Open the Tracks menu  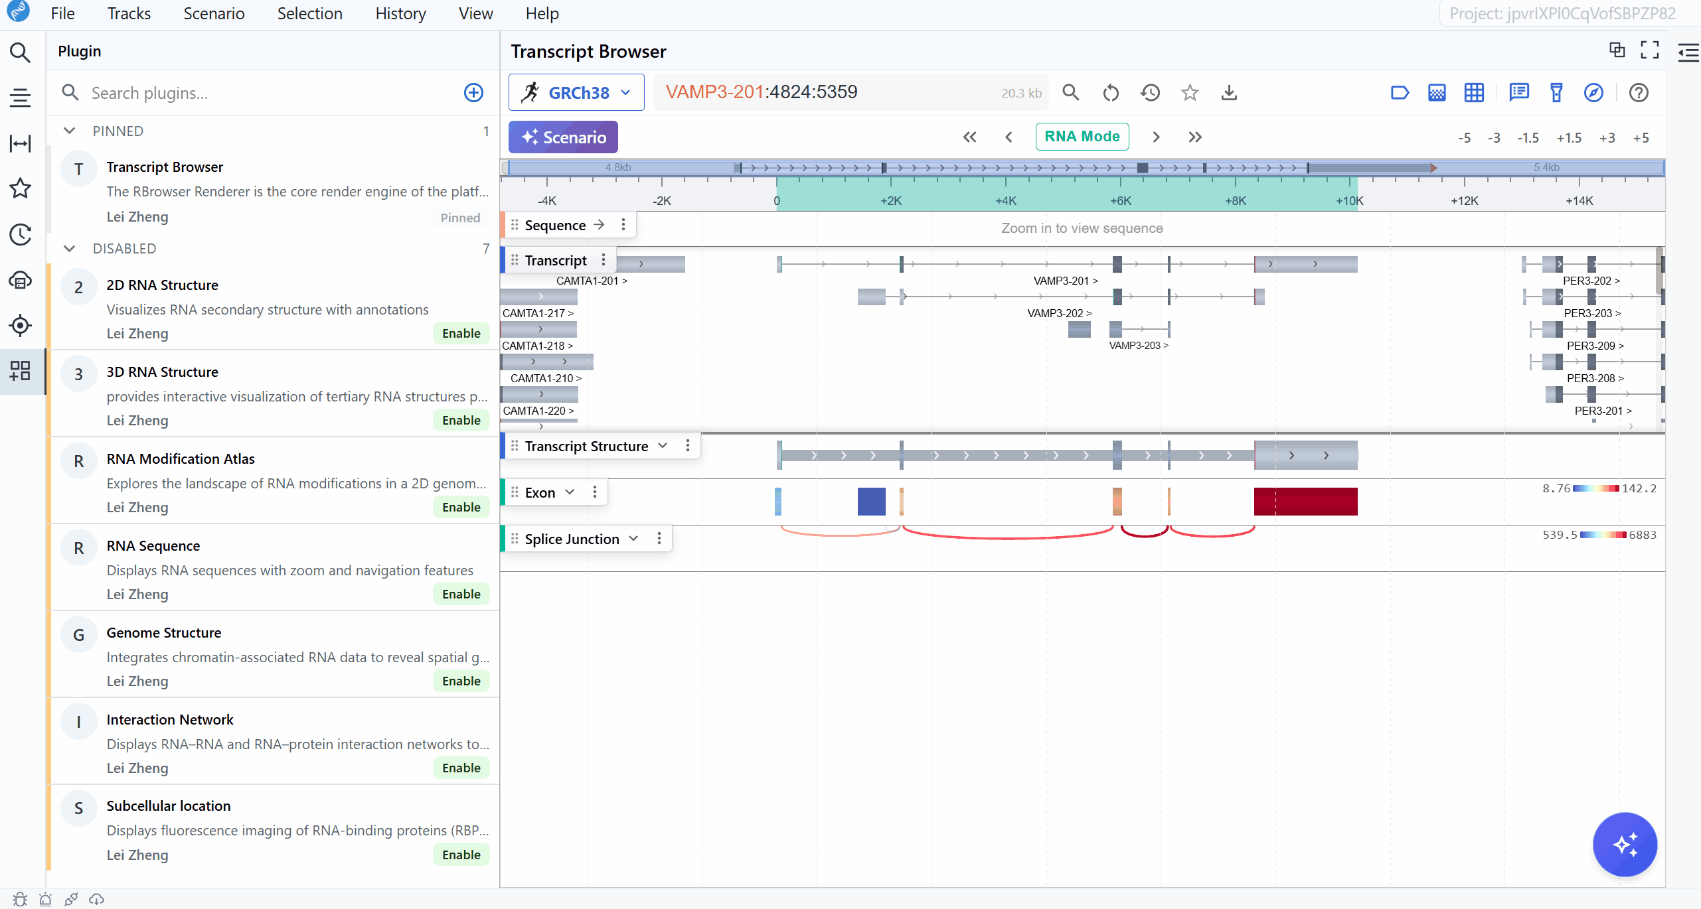point(129,13)
